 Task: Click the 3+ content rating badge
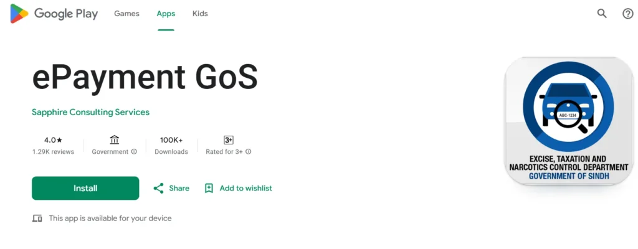point(228,140)
